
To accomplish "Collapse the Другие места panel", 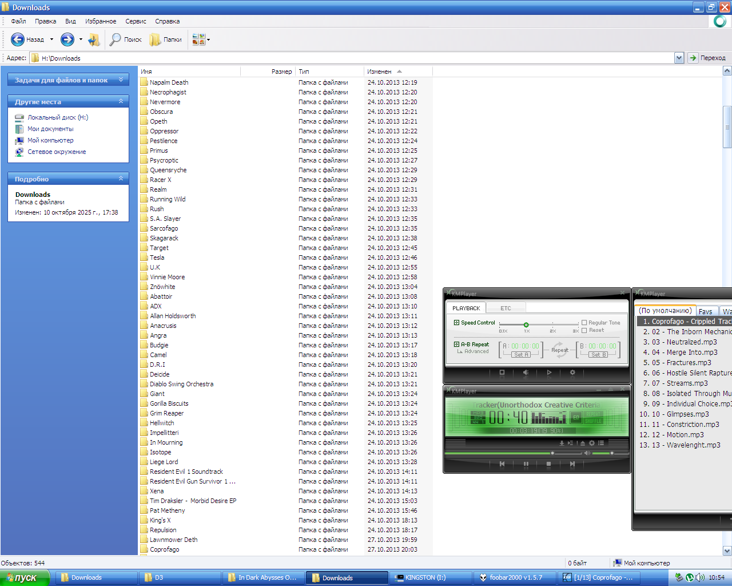I will pyautogui.click(x=121, y=101).
